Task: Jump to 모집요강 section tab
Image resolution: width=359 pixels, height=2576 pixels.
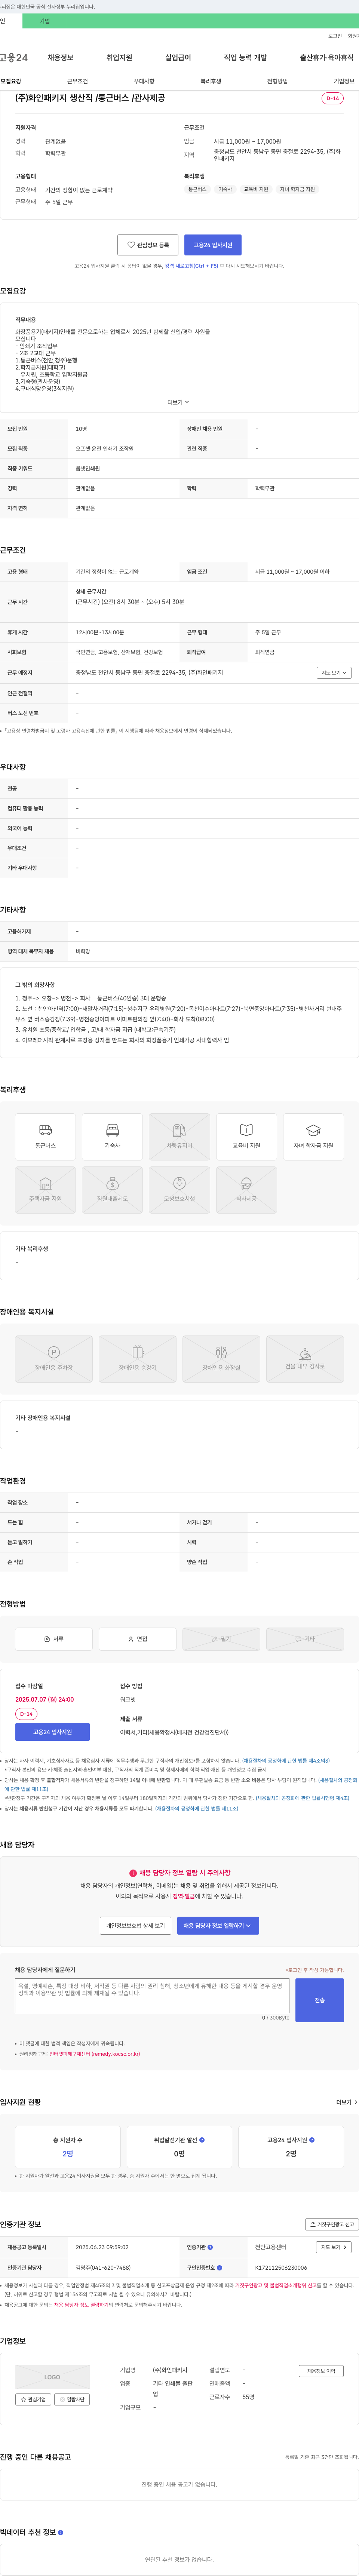Action: pos(11,81)
